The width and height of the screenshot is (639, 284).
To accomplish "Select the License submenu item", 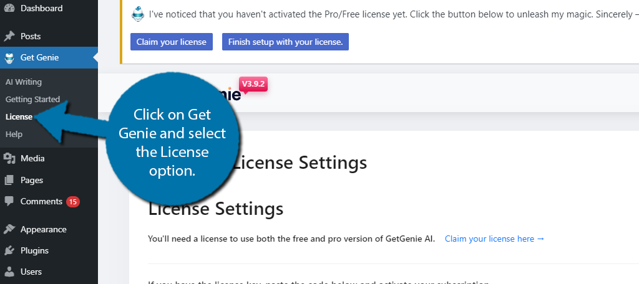I will [19, 116].
